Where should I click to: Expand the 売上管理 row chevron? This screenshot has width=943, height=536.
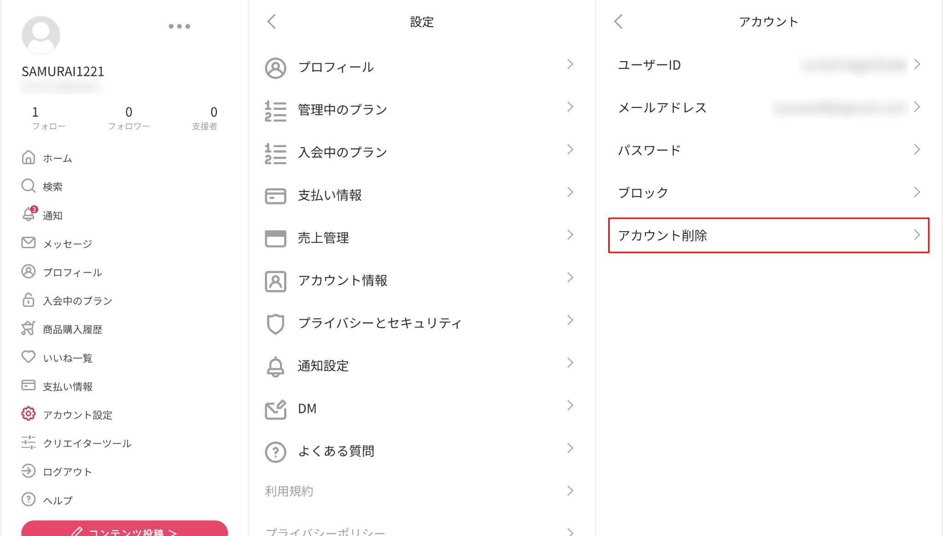[x=570, y=235]
